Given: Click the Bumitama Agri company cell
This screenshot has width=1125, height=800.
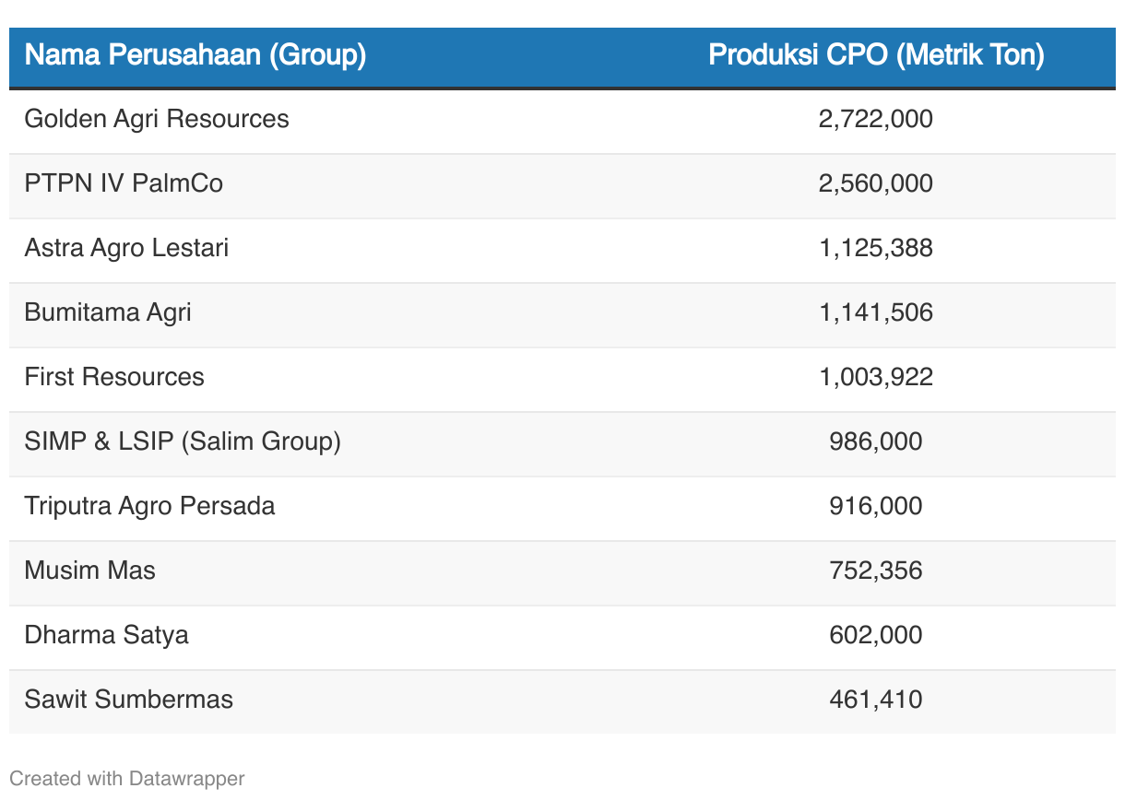Looking at the screenshot, I should tap(108, 312).
